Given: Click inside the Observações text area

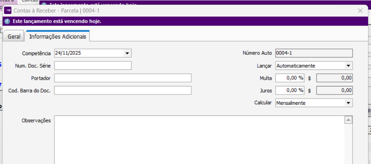Looking at the screenshot, I should (199, 140).
